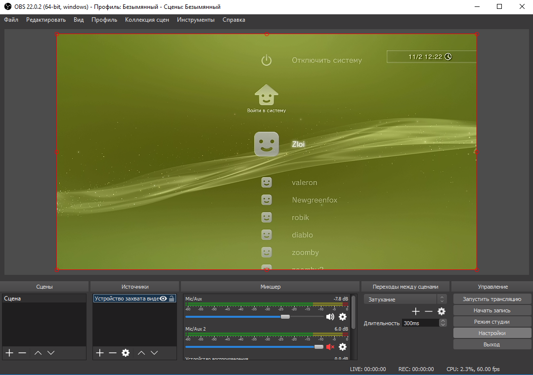Click the Длительность 300ms input field
Viewport: 533px width, 375px height.
420,323
